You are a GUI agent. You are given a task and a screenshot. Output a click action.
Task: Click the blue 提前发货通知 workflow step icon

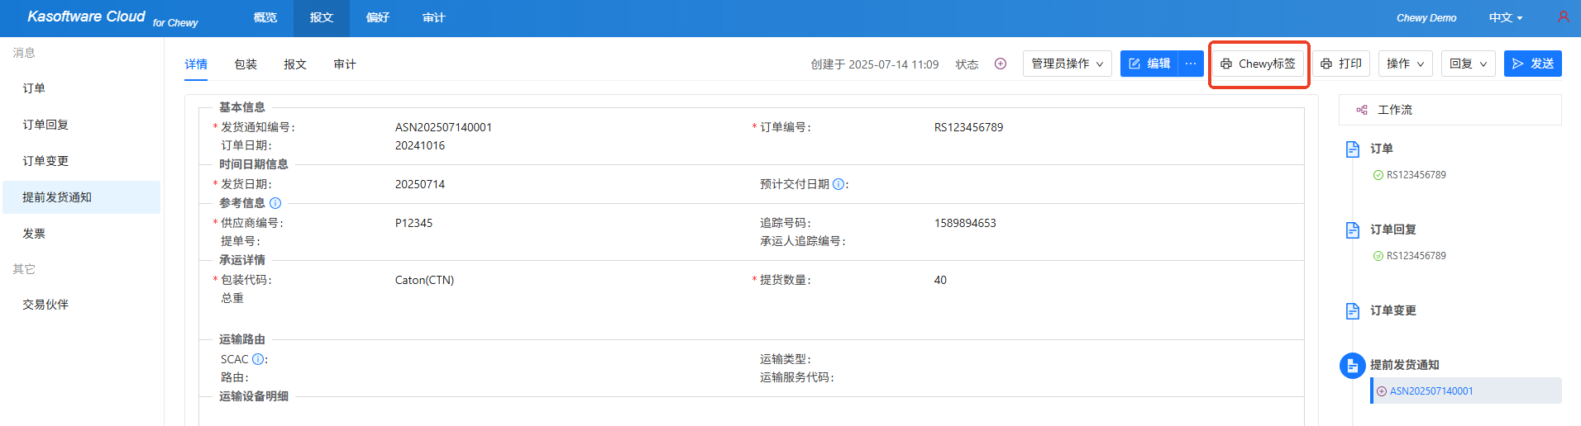click(1353, 366)
